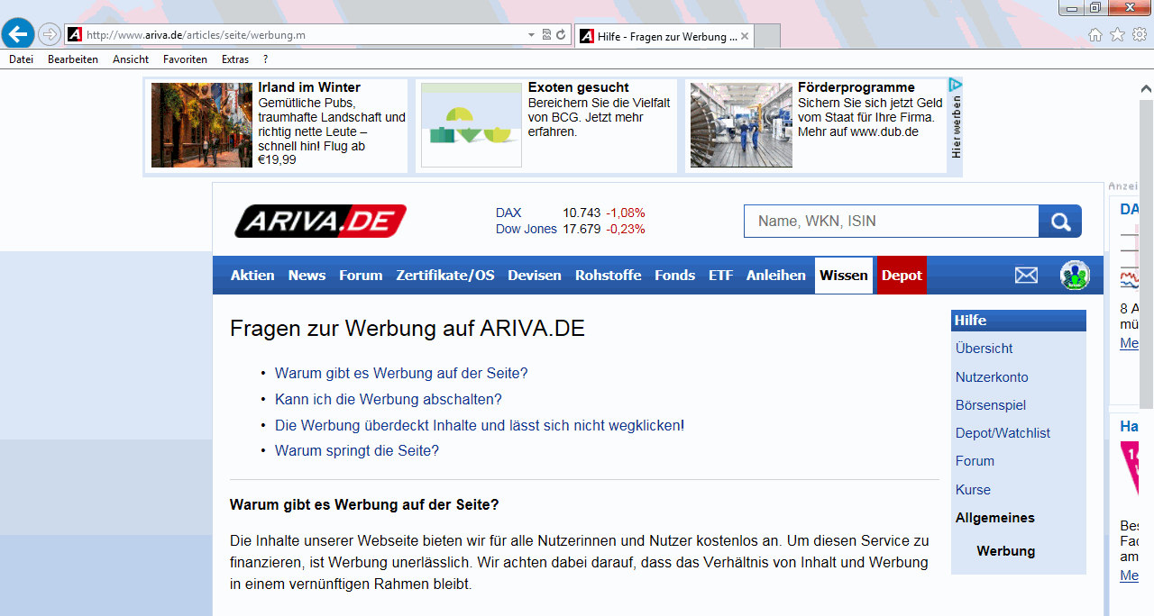1154x616 pixels.
Task: Open the browser home page icon
Action: [x=1095, y=34]
